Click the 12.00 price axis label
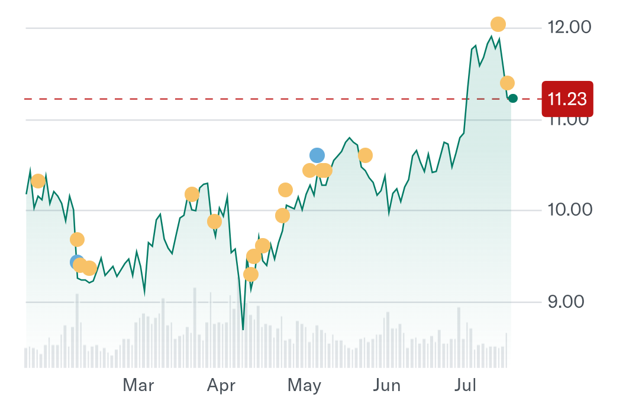Viewport: 639px width, 407px height. pyautogui.click(x=570, y=27)
